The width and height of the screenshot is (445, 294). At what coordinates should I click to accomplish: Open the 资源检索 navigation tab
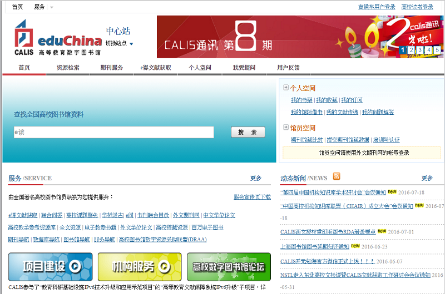click(68, 68)
